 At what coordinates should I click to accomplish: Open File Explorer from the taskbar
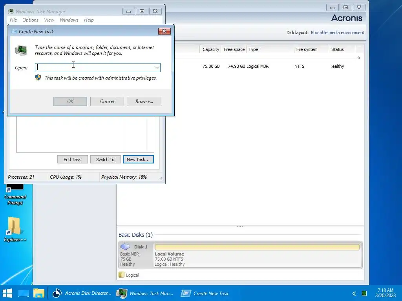point(39,293)
